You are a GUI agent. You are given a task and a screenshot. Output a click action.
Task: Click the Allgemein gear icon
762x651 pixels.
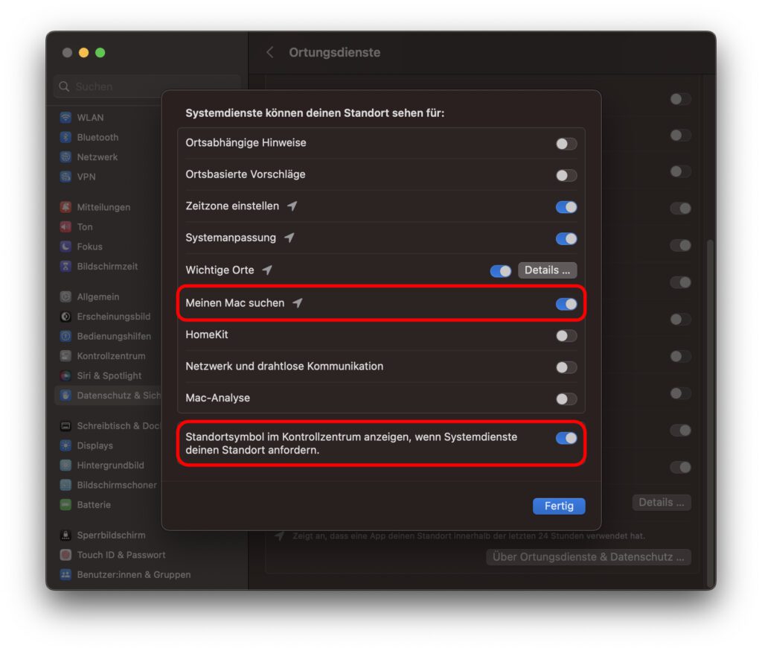click(x=65, y=296)
